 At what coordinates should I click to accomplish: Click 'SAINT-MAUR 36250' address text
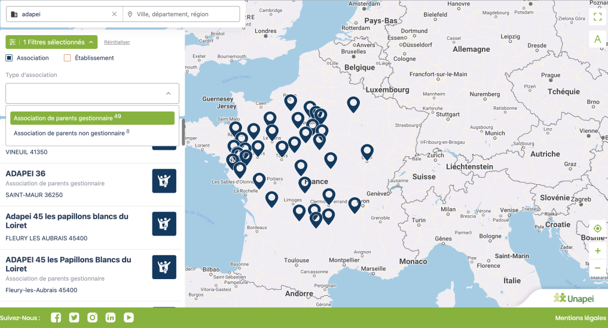click(x=34, y=195)
